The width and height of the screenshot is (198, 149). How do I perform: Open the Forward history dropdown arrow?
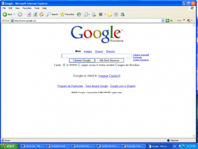click(x=24, y=14)
